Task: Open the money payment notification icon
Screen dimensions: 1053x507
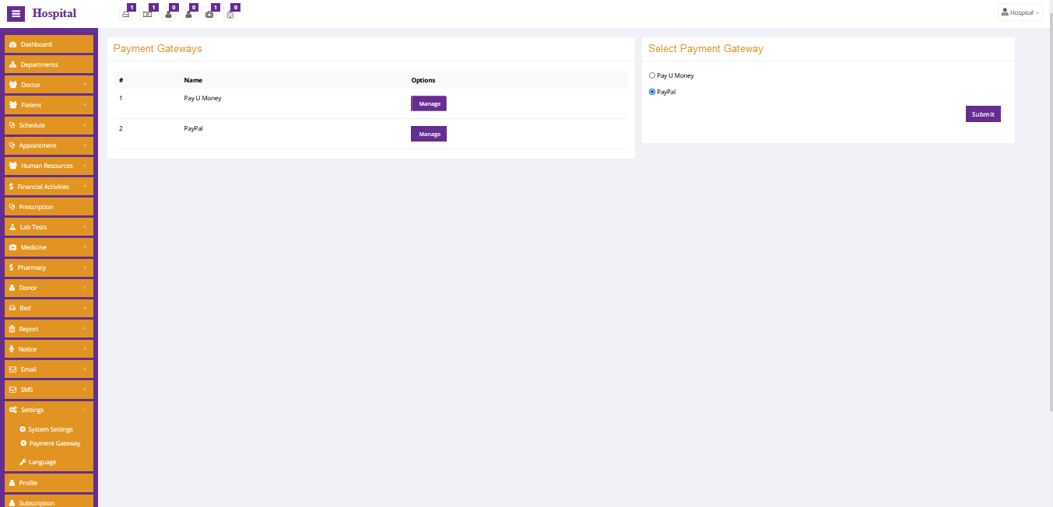Action: pyautogui.click(x=147, y=14)
